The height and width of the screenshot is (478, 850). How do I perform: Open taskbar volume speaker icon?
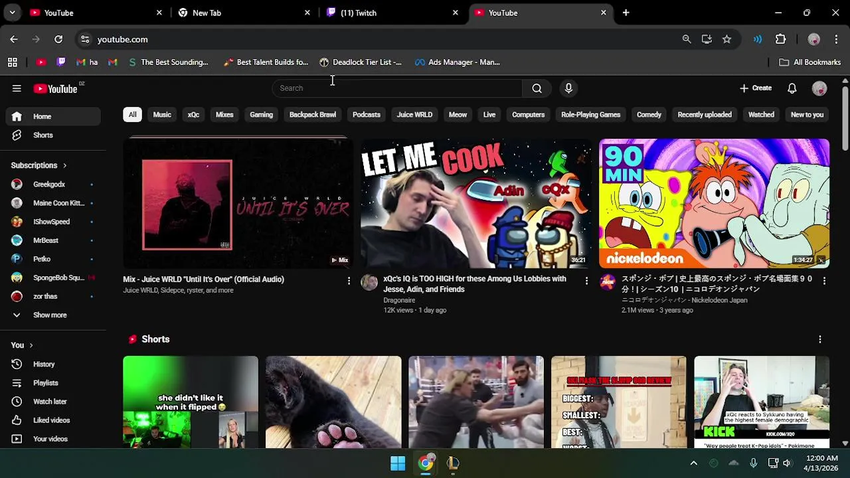pyautogui.click(x=787, y=463)
